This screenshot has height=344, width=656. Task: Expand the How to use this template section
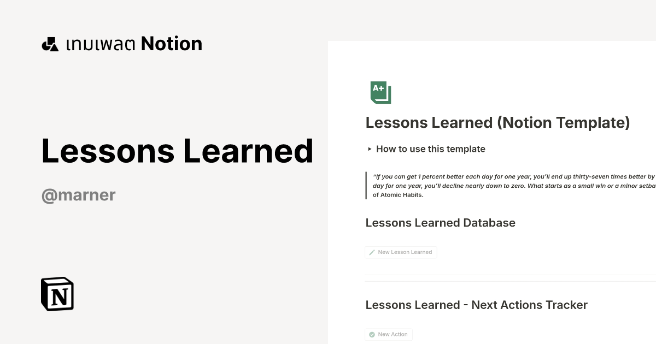click(430, 149)
